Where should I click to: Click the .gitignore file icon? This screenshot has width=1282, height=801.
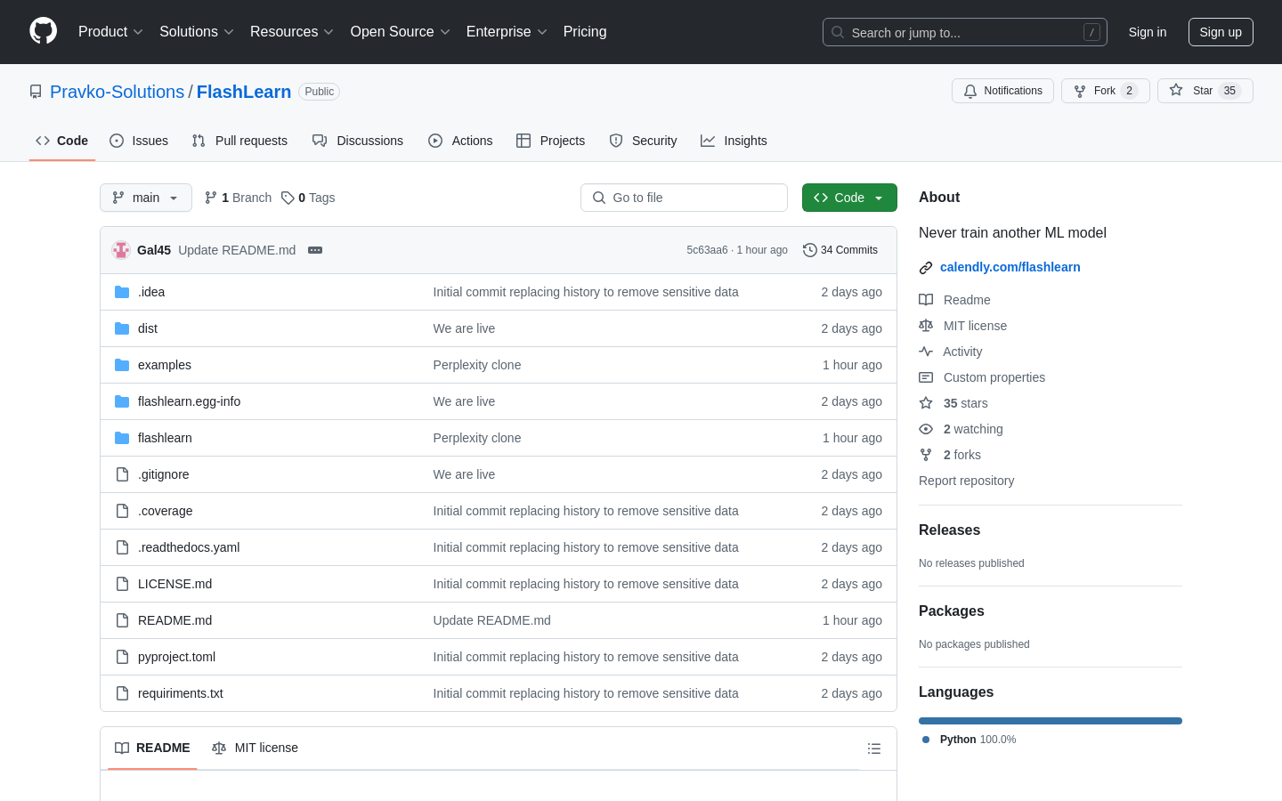[x=122, y=474]
